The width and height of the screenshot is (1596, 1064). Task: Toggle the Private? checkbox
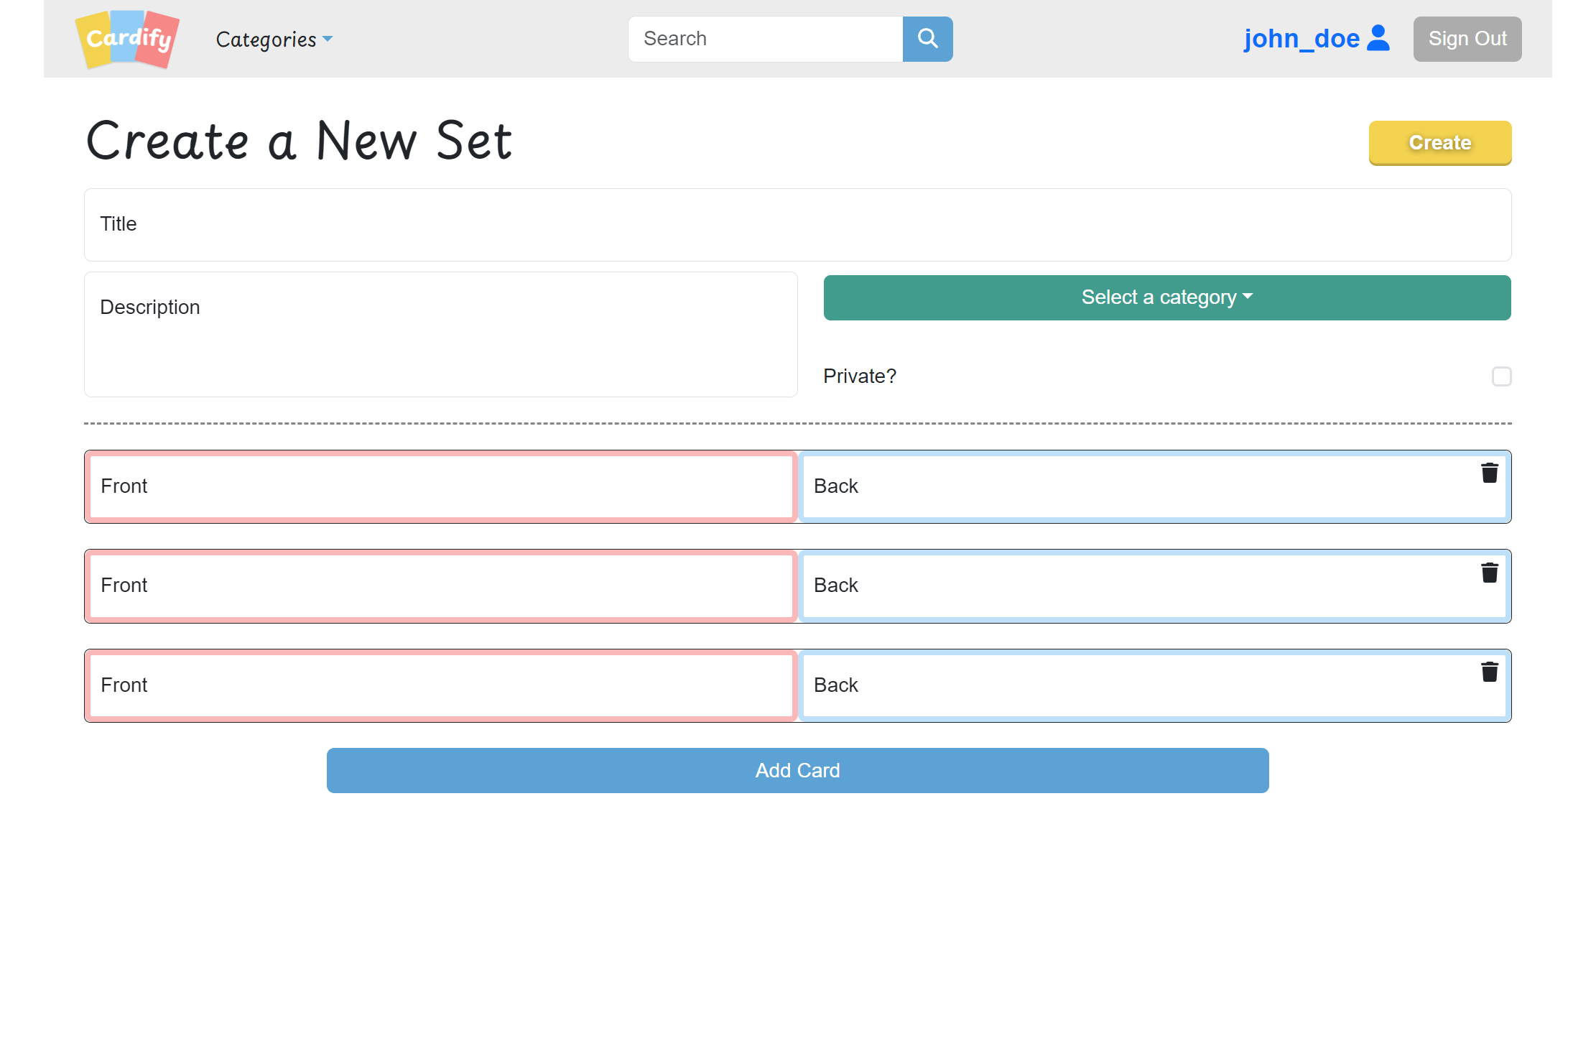1501,376
